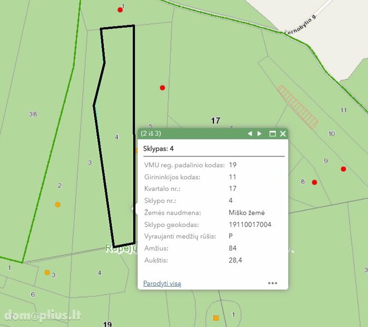This screenshot has width=368, height=327.
Task: Maximize the Sklypas popup window
Action: click(272, 134)
